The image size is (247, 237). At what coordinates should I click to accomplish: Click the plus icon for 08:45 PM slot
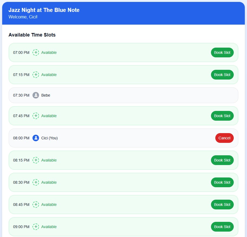pos(36,205)
